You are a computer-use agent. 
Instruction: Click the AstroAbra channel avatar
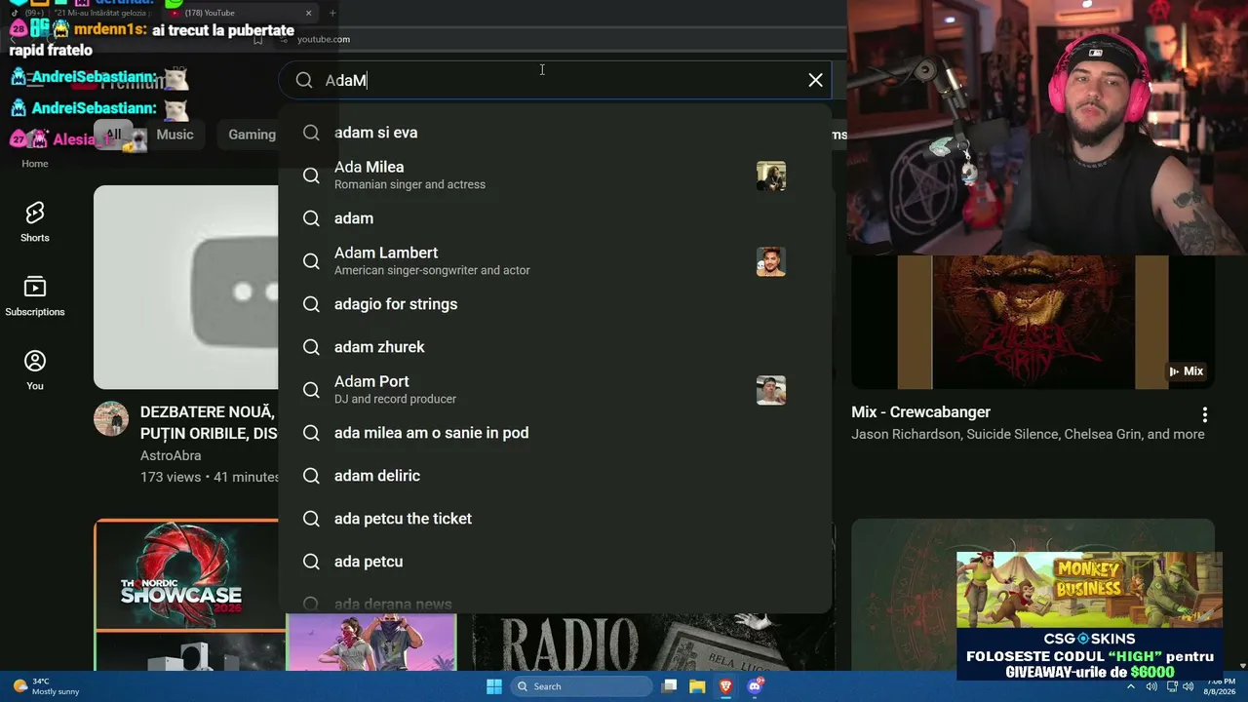pos(111,418)
